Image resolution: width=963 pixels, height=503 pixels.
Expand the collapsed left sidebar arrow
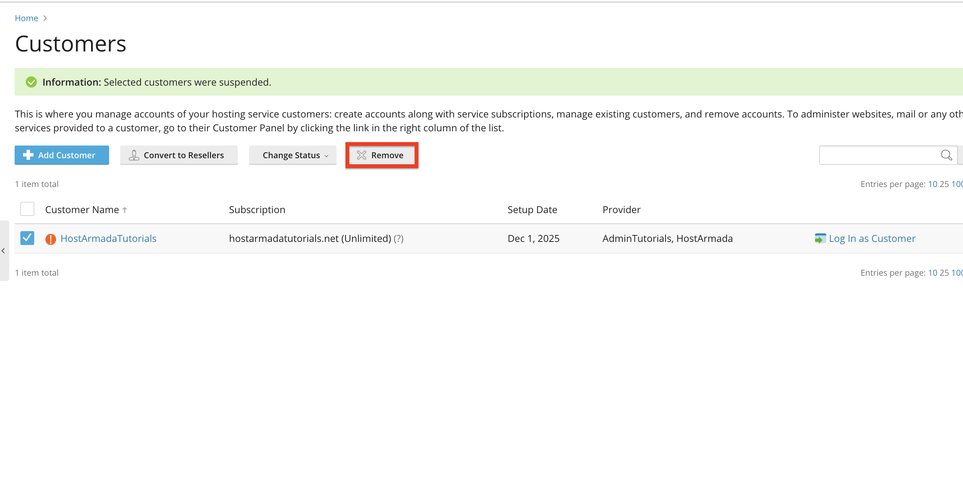[x=3, y=251]
